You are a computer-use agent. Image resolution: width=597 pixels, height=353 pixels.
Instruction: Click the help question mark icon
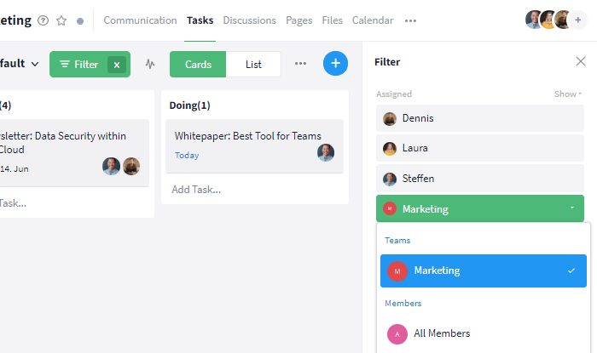(x=43, y=20)
